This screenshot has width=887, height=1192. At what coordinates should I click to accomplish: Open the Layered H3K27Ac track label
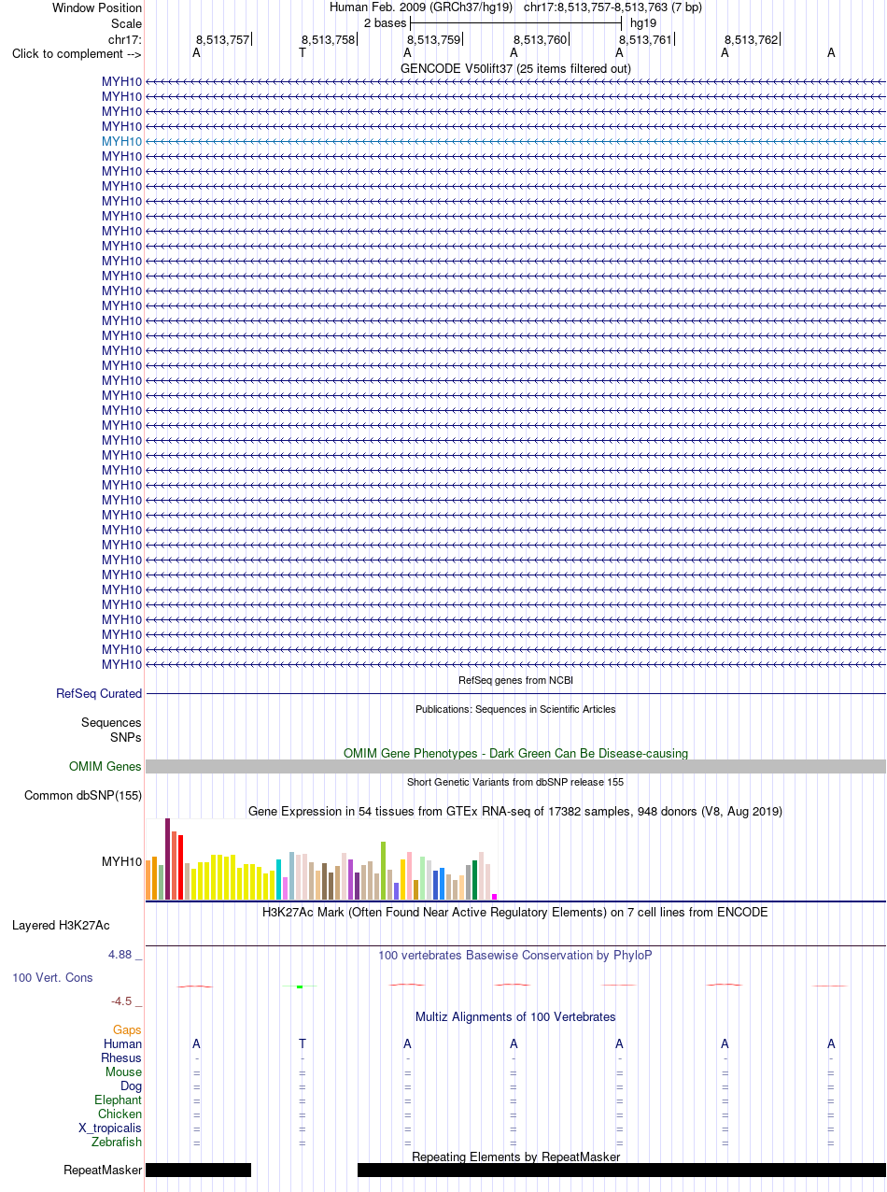(x=61, y=926)
